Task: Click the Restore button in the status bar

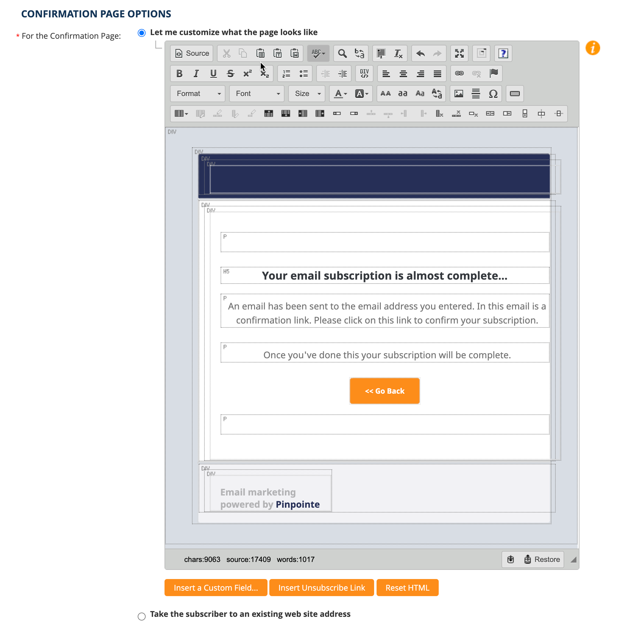Action: 541,560
